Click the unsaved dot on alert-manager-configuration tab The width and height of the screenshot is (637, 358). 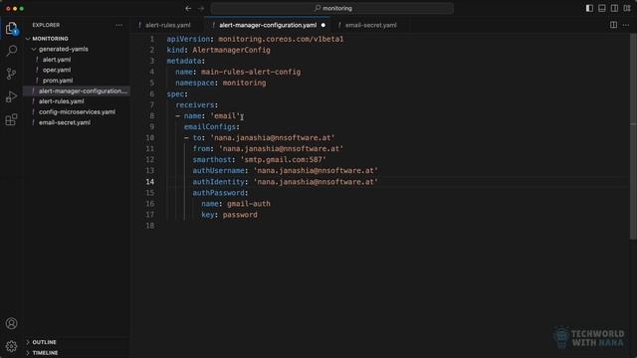pyautogui.click(x=323, y=25)
